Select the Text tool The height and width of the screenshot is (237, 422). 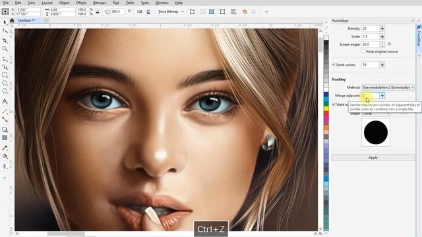pos(5,101)
